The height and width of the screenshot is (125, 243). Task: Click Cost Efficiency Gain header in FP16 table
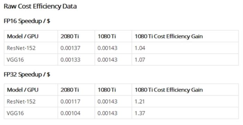tap(169, 36)
